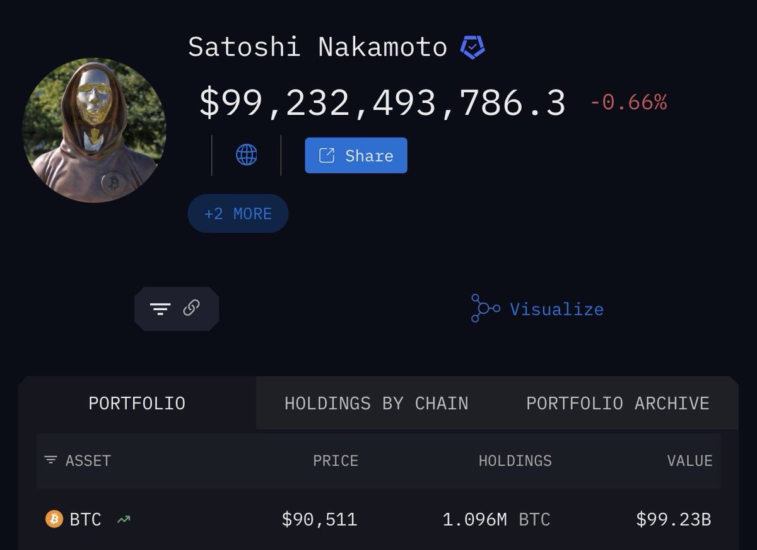
Task: Expand the +2 MORE social links
Action: (x=238, y=213)
